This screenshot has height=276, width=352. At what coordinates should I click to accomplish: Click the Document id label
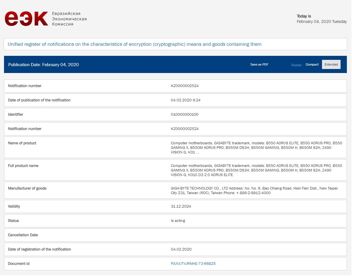pos(19,263)
